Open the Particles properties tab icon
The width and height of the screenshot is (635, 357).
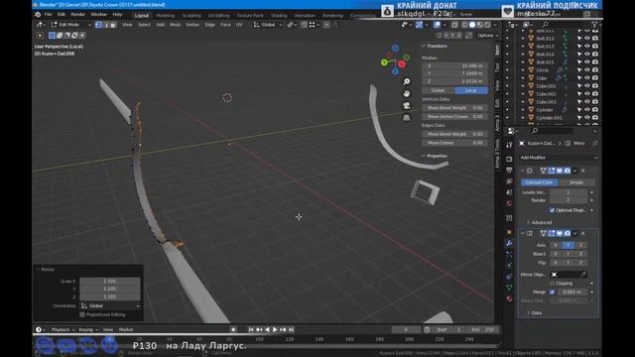509,255
